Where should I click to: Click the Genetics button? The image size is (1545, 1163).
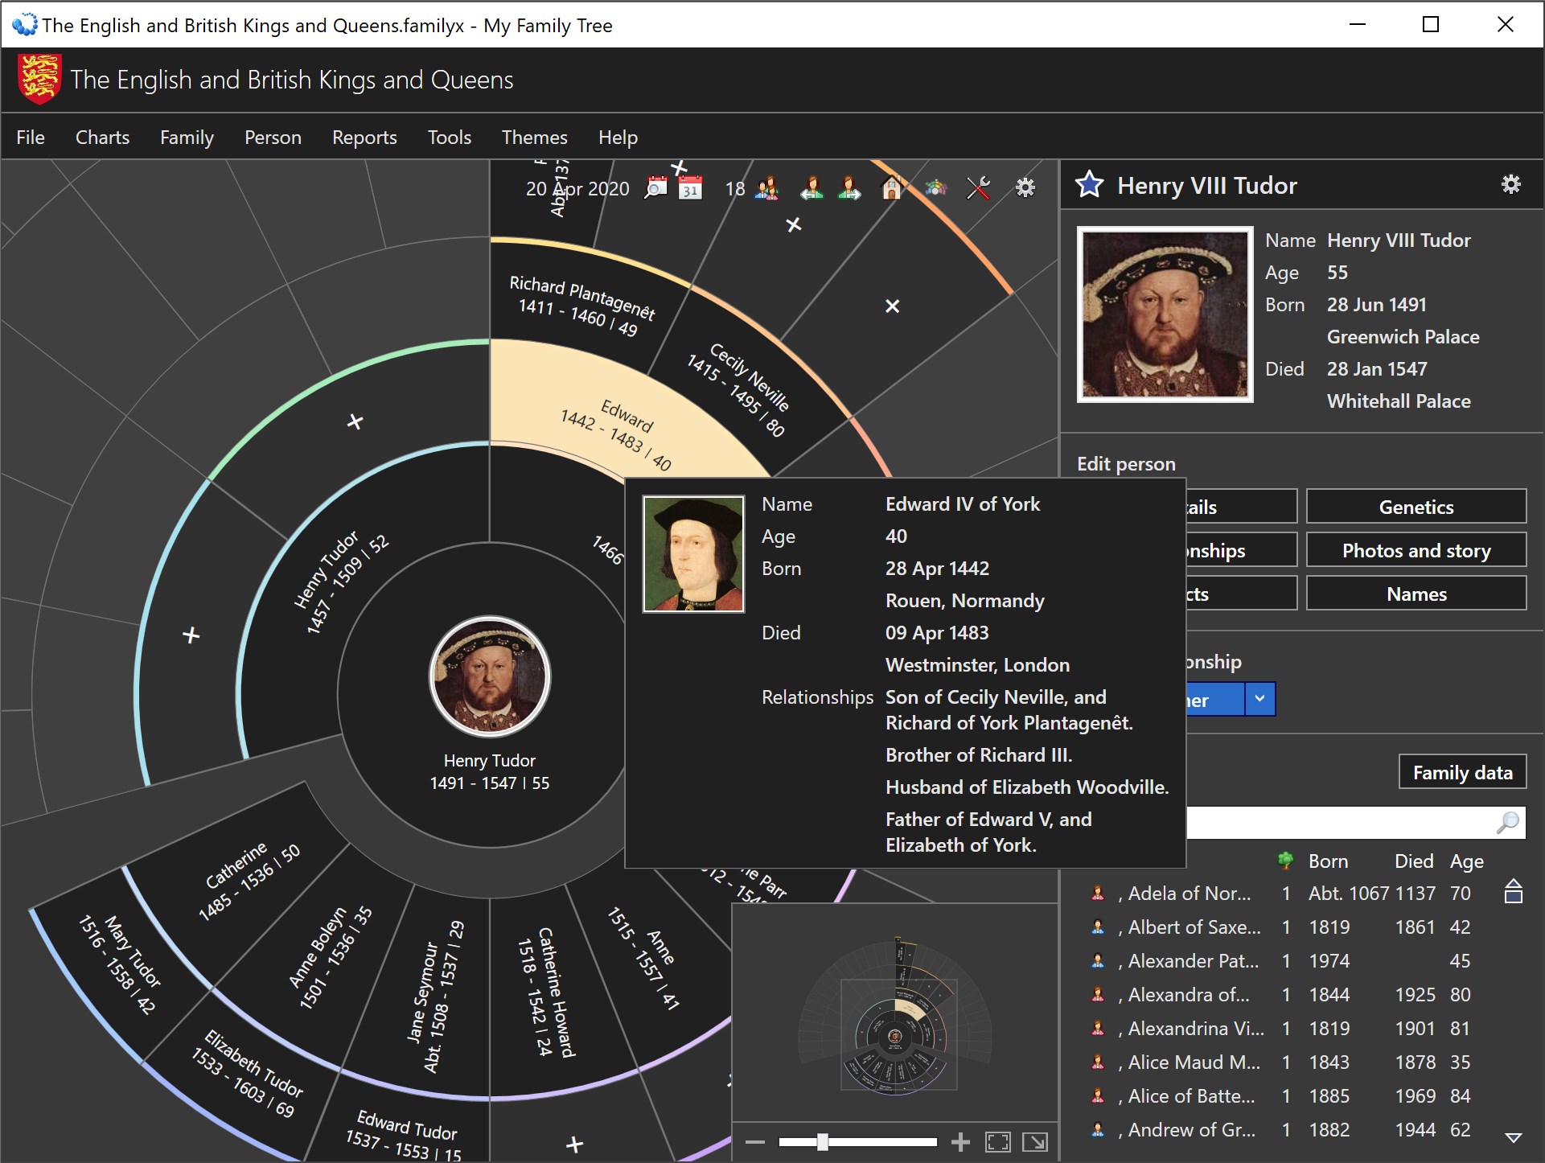[x=1416, y=507]
